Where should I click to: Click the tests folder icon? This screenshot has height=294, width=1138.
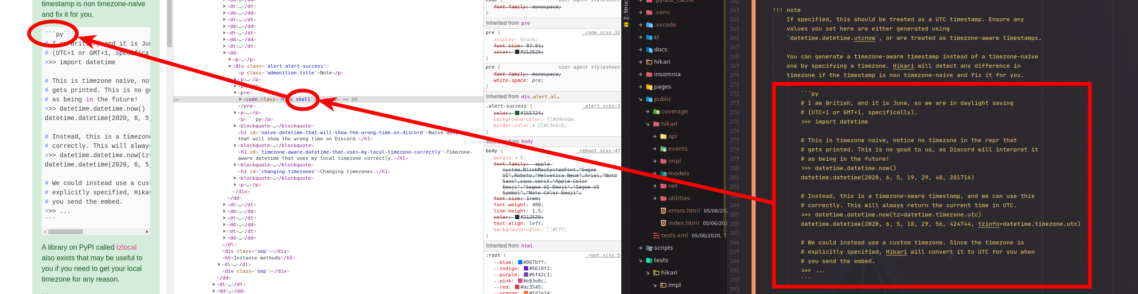point(649,260)
